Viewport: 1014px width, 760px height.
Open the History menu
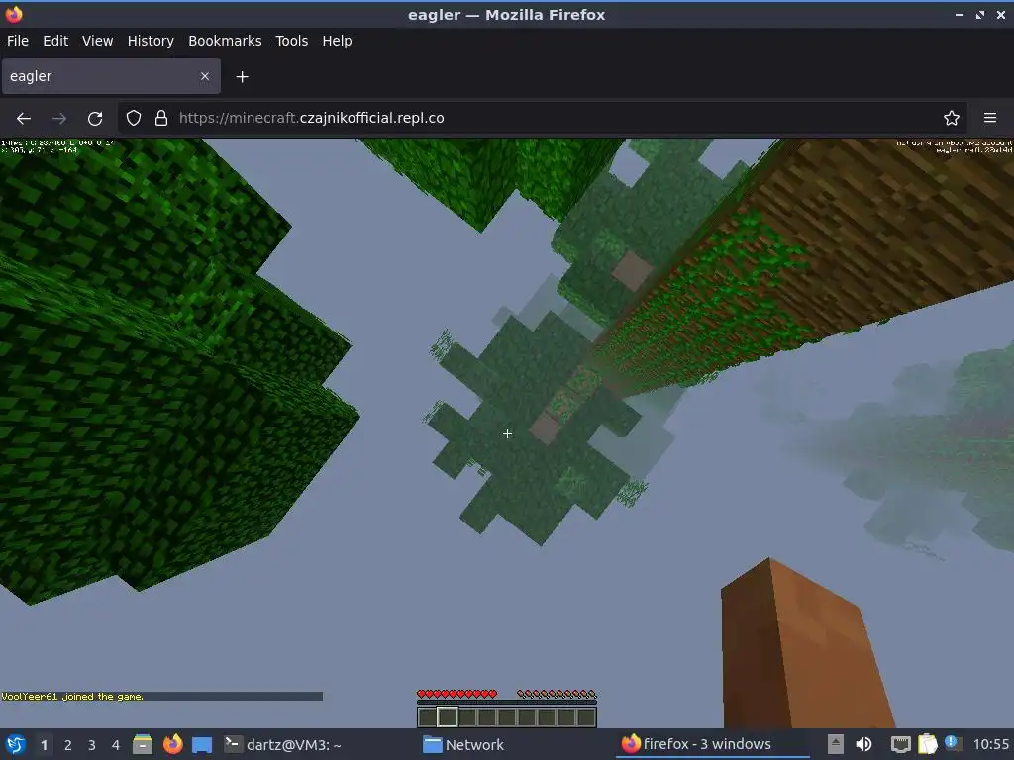[151, 41]
